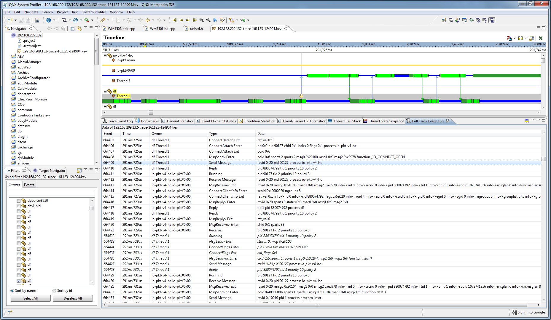Check the devc-ser8250 owner checkbox
The width and height of the screenshot is (551, 320).
coord(18,201)
